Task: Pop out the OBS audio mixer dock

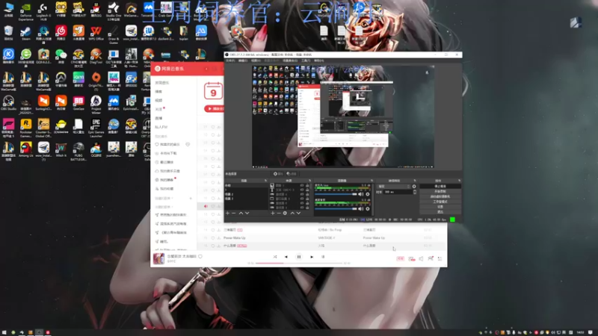Action: pos(372,181)
